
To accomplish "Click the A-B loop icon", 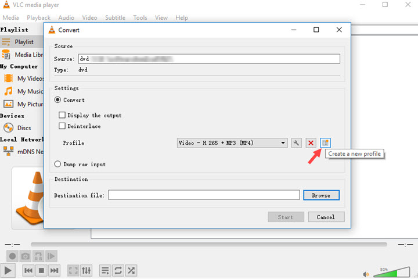I will pyautogui.click(x=38, y=256).
